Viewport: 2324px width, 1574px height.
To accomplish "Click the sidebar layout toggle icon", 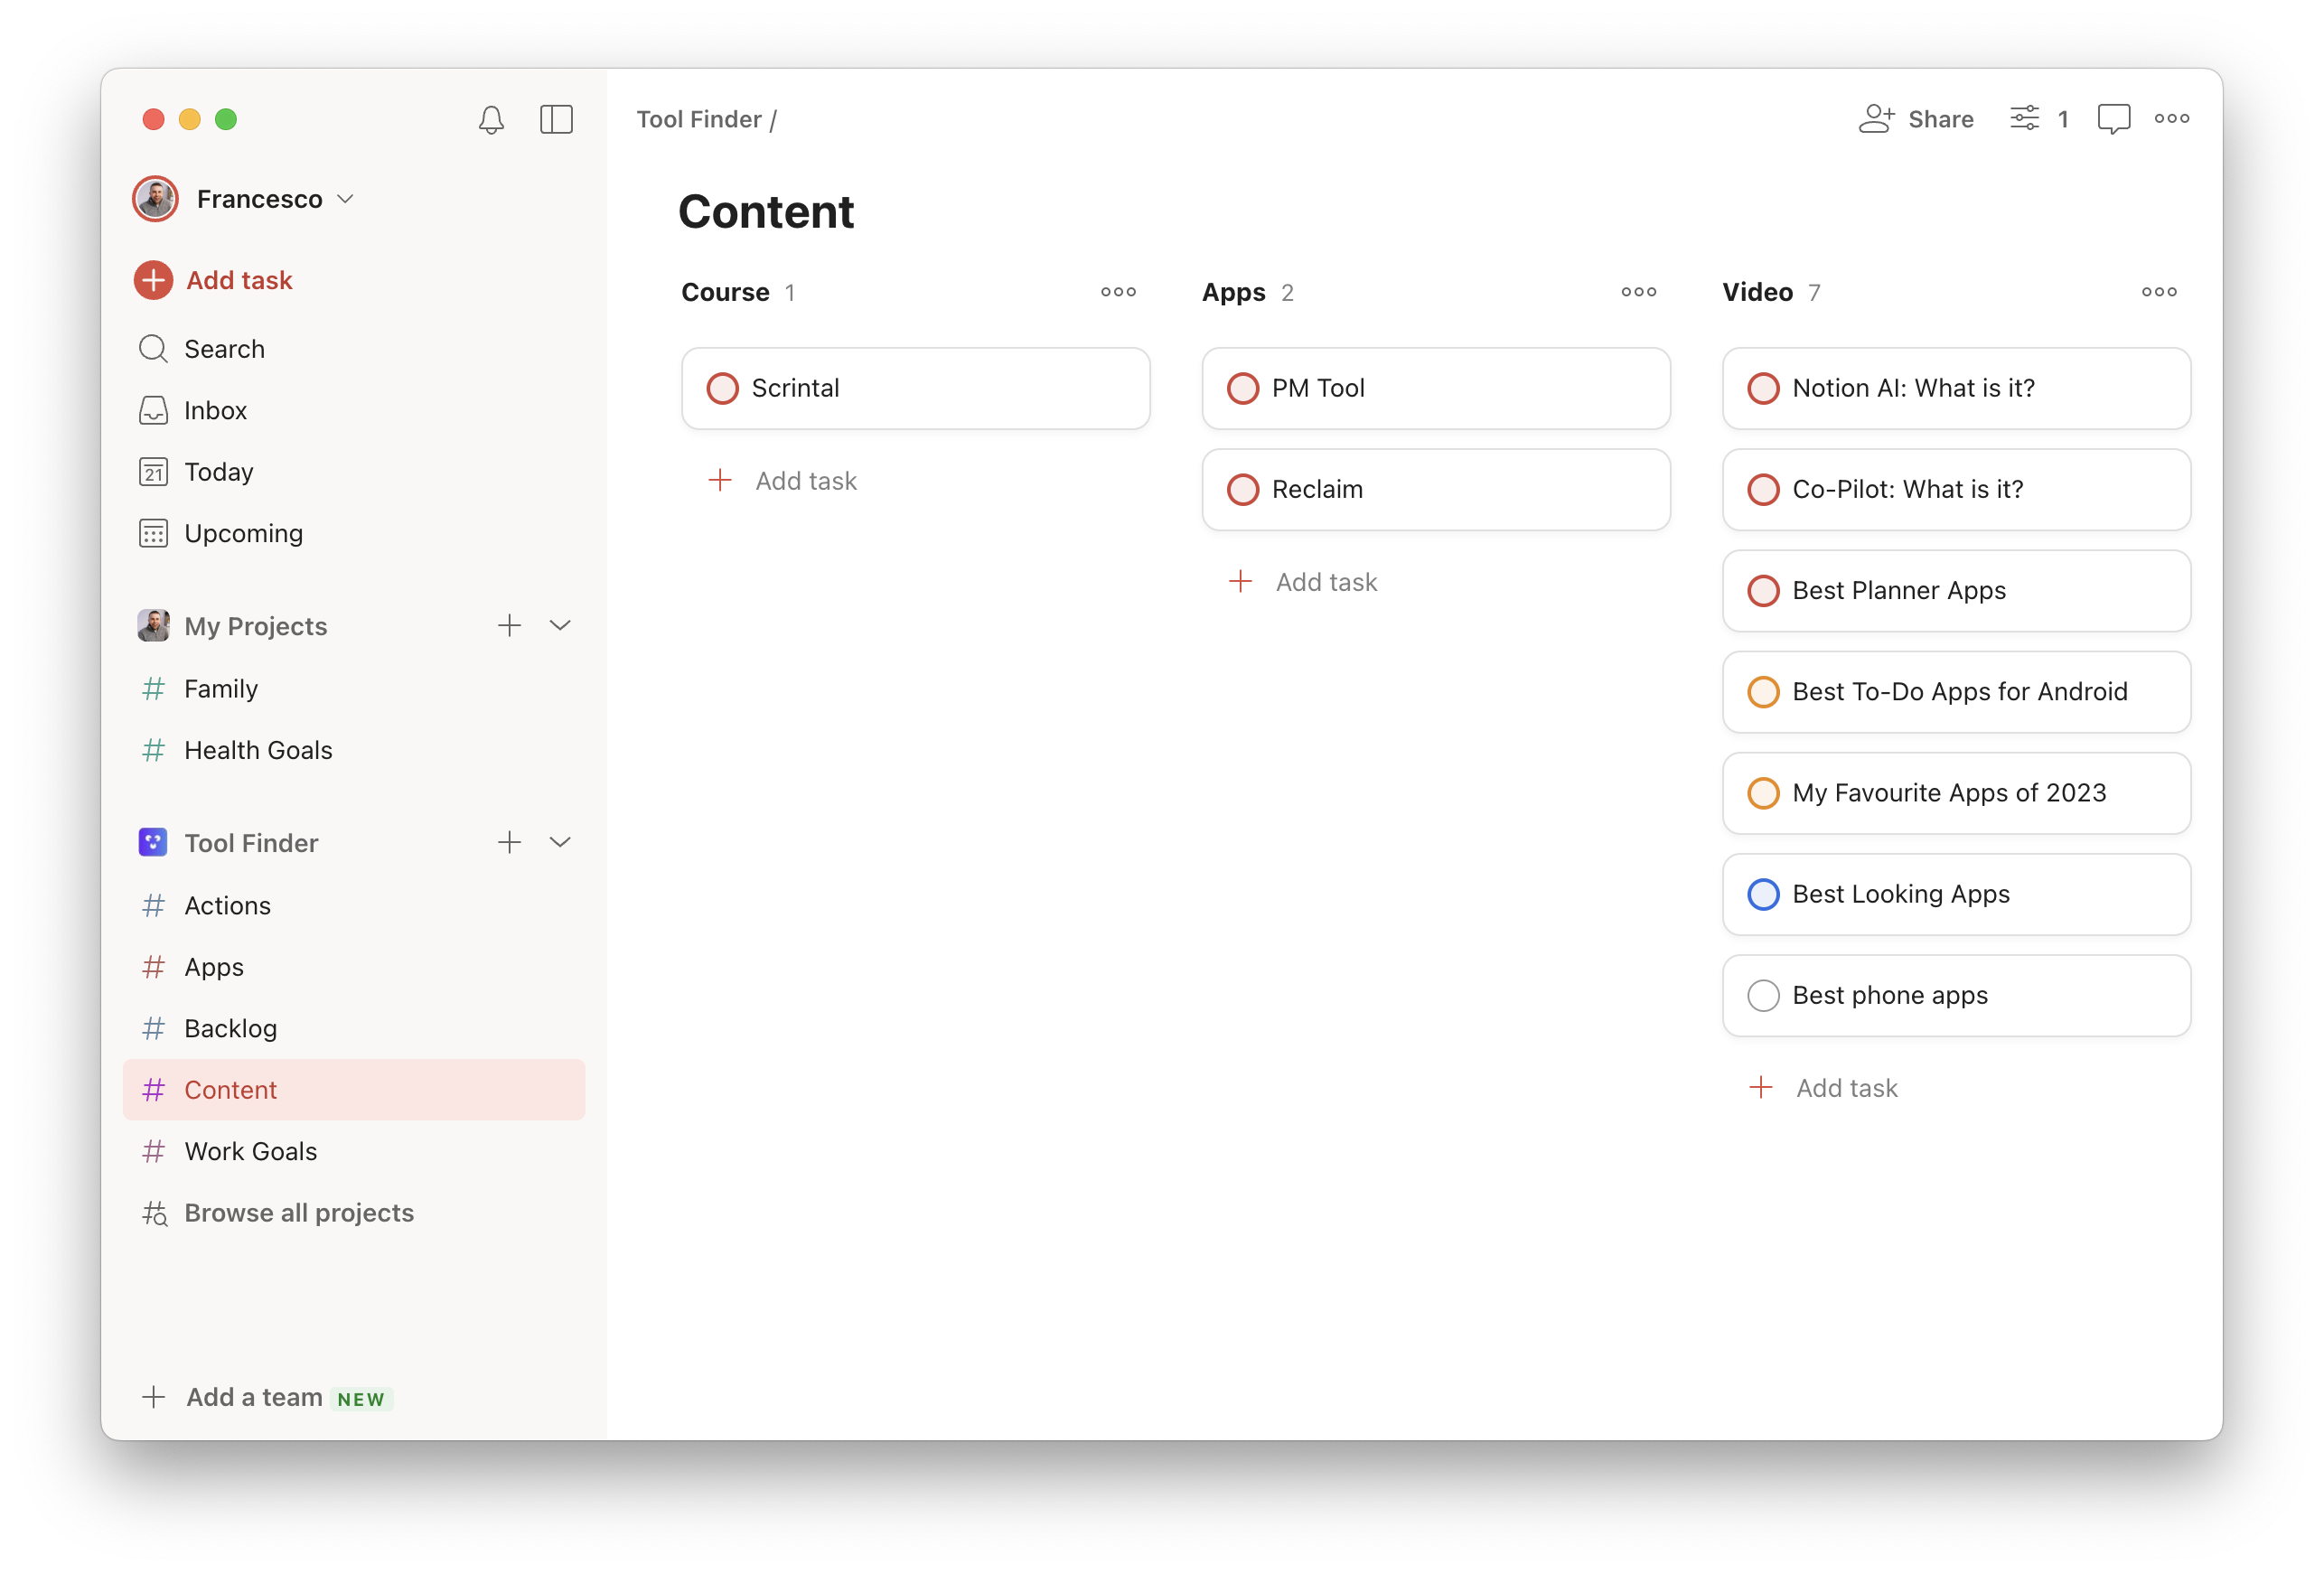I will click(555, 119).
